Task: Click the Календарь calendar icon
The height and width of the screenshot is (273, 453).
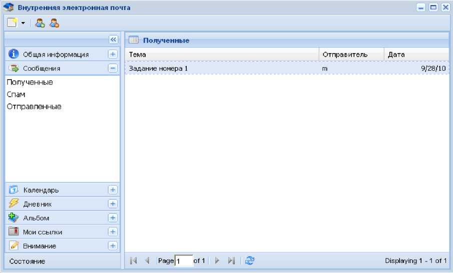Action: [14, 190]
